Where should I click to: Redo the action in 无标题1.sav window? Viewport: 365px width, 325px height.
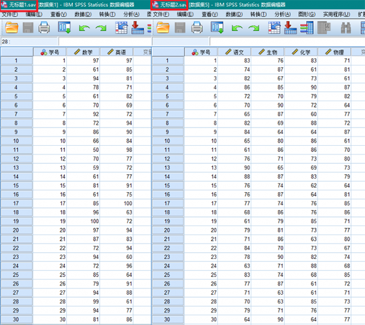click(101, 28)
